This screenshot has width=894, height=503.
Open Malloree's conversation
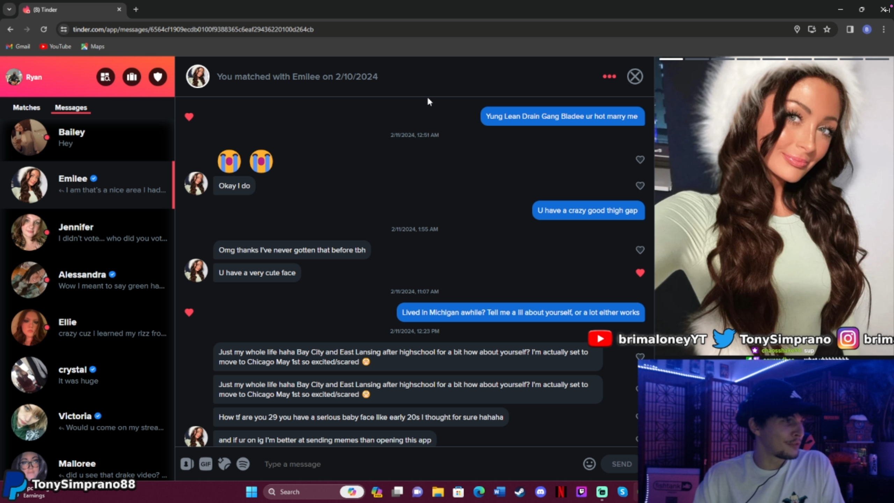click(x=87, y=466)
